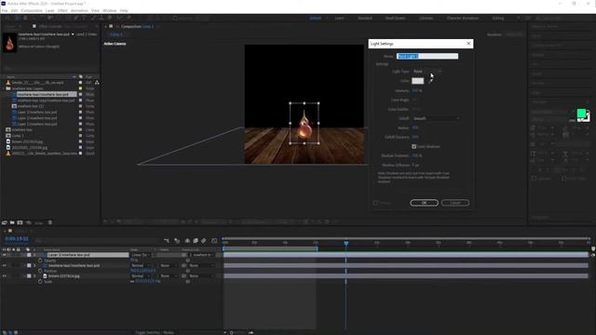Viewport: 596px width, 335px height.
Task: Click the current-time indicator on timeline ruler
Action: 345,242
